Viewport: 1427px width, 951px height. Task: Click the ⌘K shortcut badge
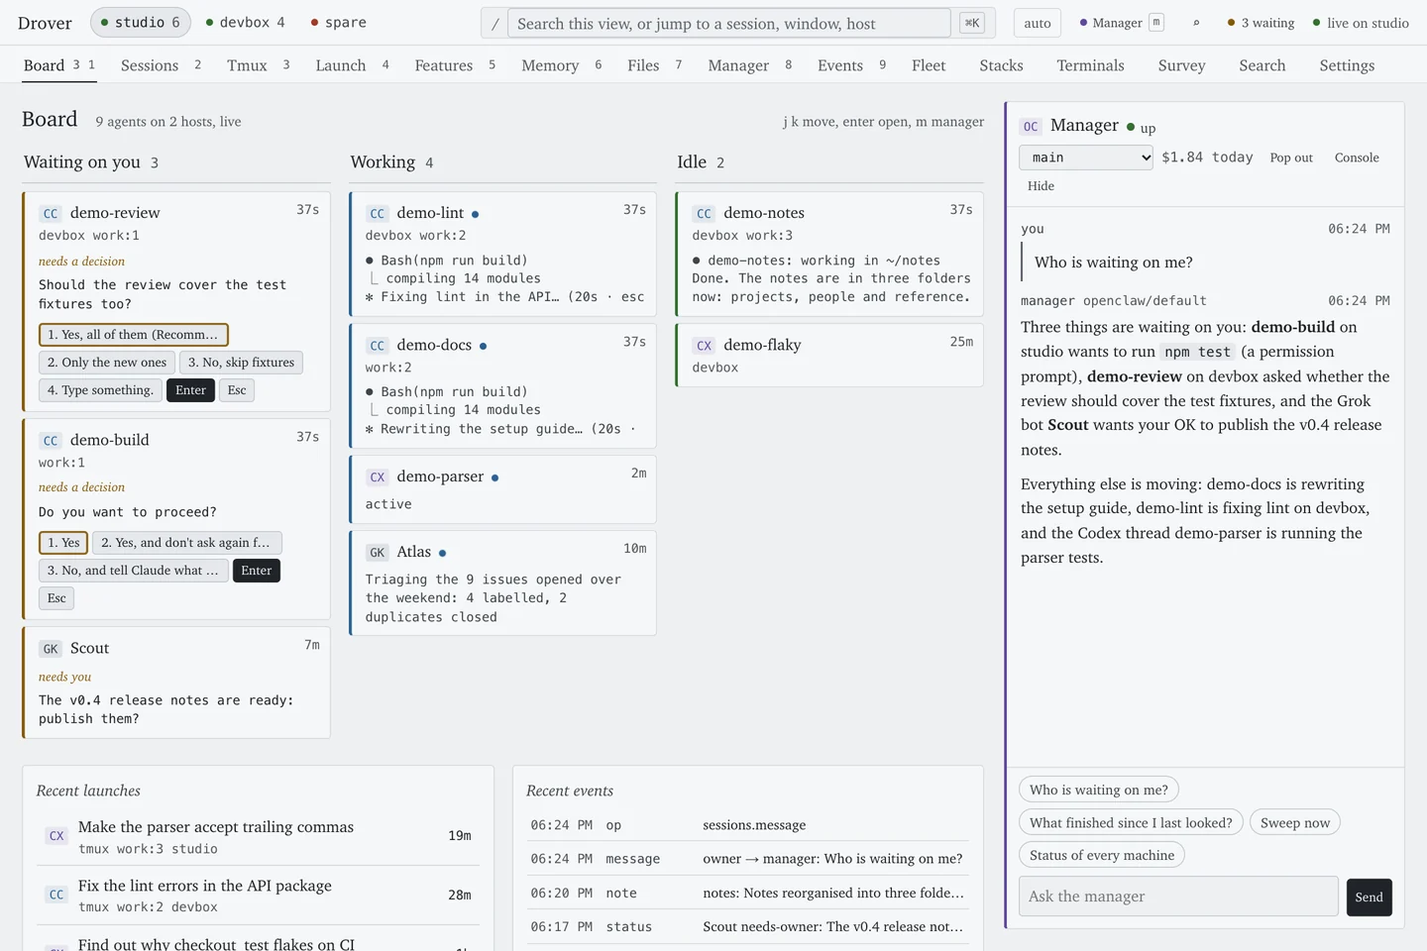[x=972, y=23]
